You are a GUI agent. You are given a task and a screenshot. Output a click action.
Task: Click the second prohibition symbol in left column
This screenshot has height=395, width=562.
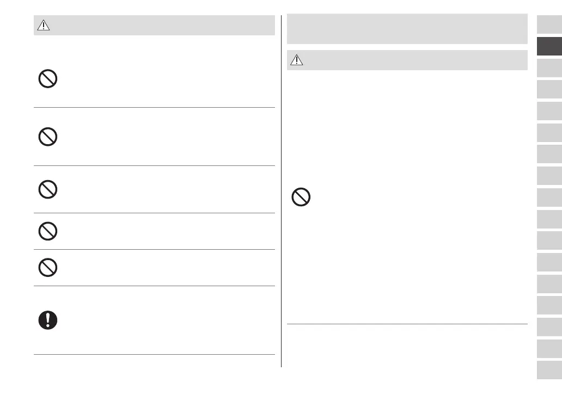(48, 136)
